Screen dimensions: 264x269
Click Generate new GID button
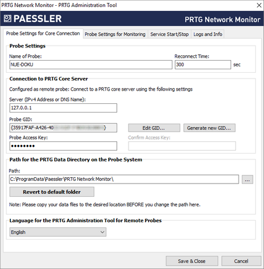click(x=209, y=128)
